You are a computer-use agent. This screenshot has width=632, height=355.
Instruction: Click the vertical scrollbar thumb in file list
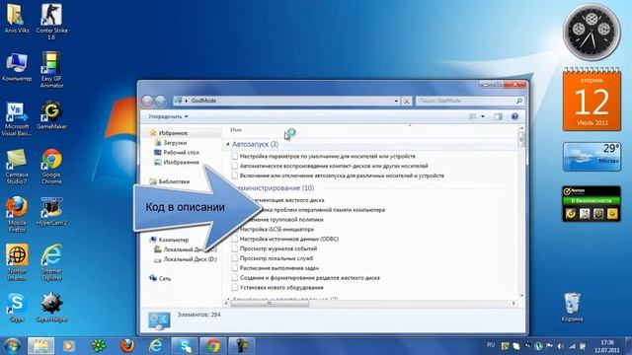[521, 140]
